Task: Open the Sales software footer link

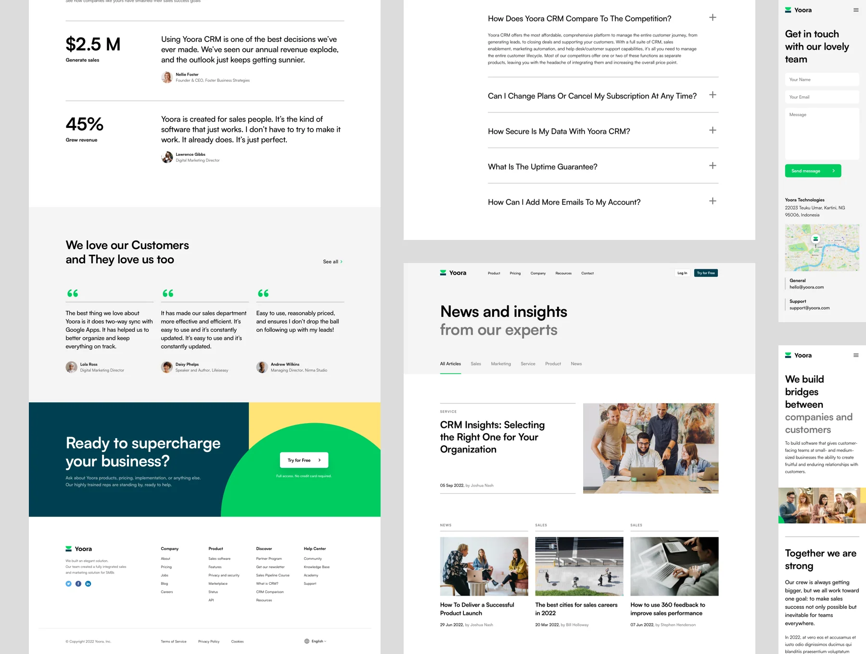Action: point(219,559)
